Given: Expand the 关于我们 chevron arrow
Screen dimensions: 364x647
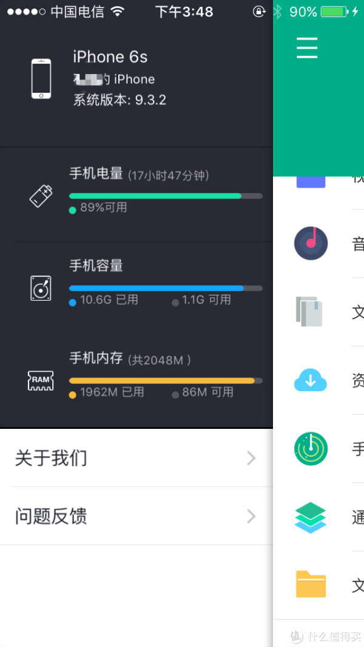Looking at the screenshot, I should pos(251,458).
